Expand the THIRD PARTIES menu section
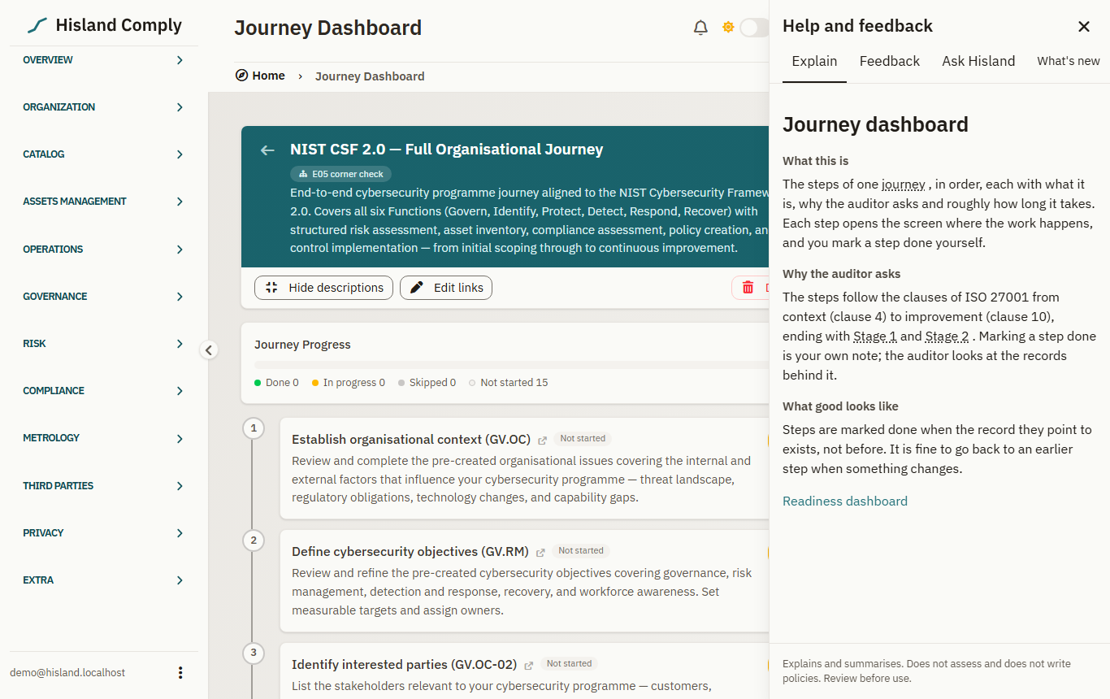This screenshot has height=699, width=1110. pyautogui.click(x=104, y=486)
